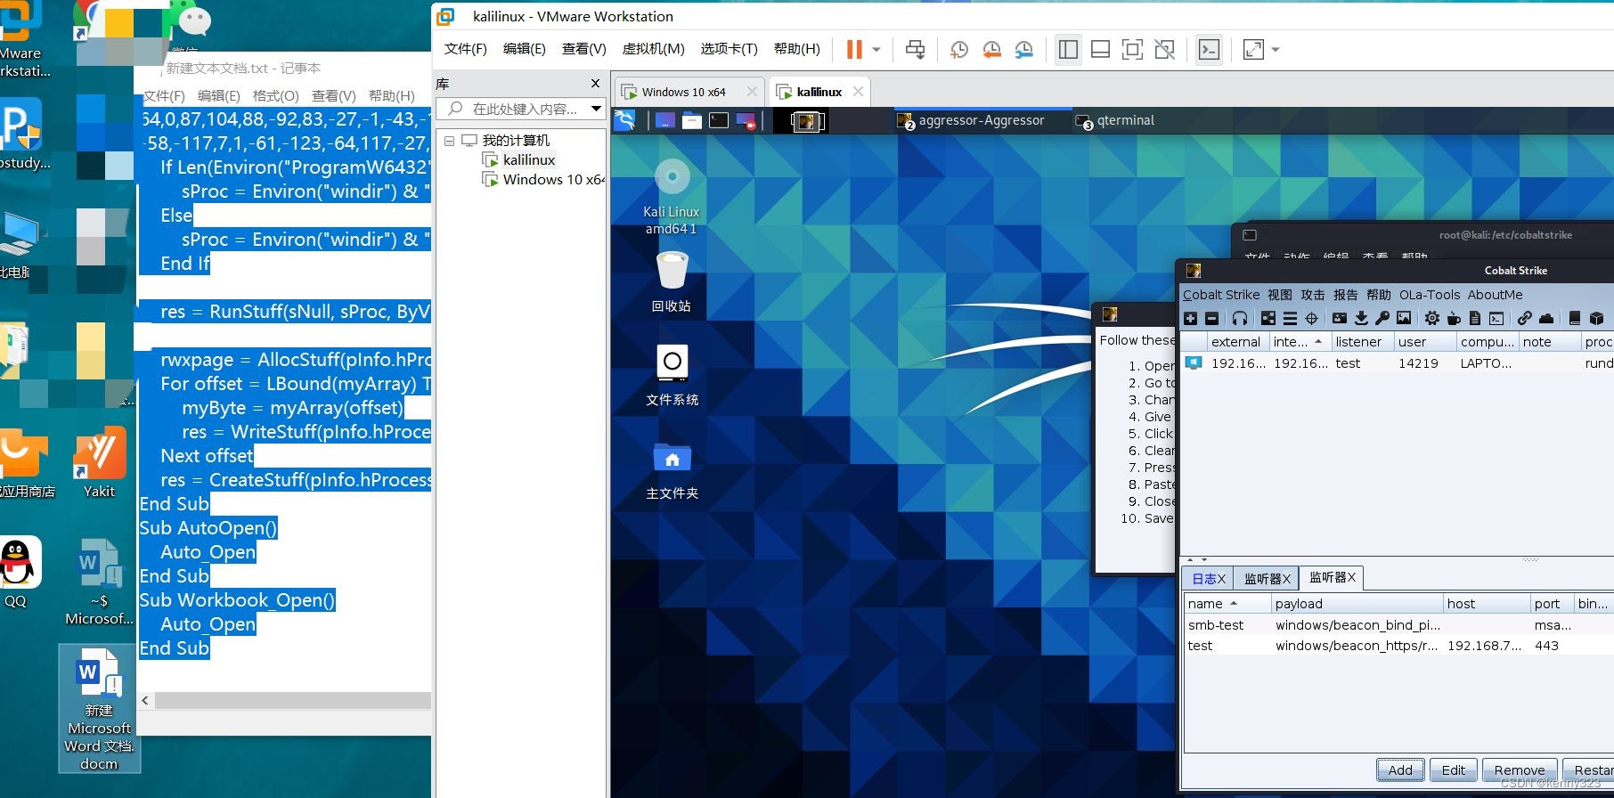
Task: Click VMware send Ctrl+Alt+Del icon
Action: tap(915, 49)
